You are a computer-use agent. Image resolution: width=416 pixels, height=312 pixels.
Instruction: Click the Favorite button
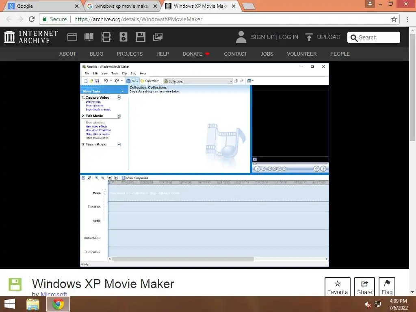pyautogui.click(x=338, y=287)
